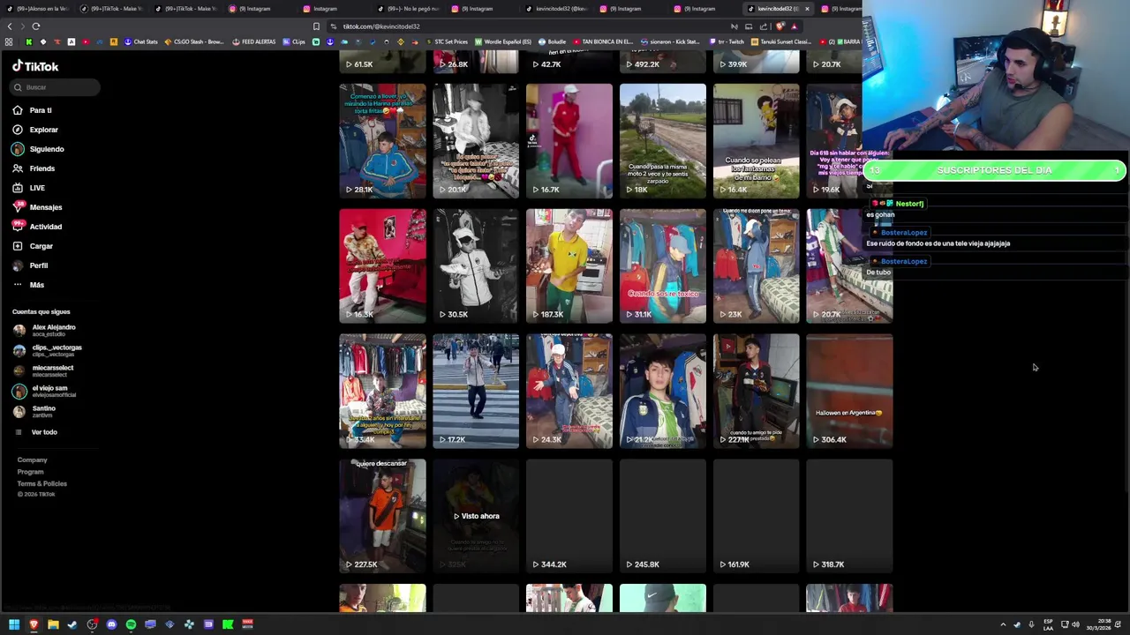Close the active kevincitodel32 tab
The width and height of the screenshot is (1130, 635).
tap(806, 9)
